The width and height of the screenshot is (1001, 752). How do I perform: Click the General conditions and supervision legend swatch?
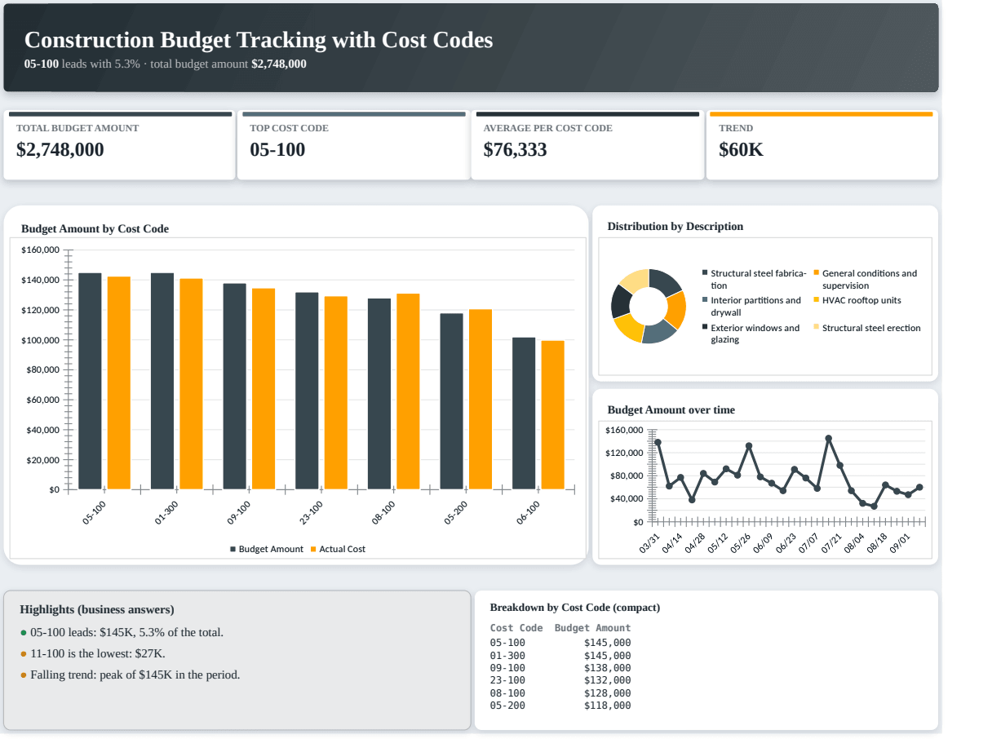click(x=817, y=273)
